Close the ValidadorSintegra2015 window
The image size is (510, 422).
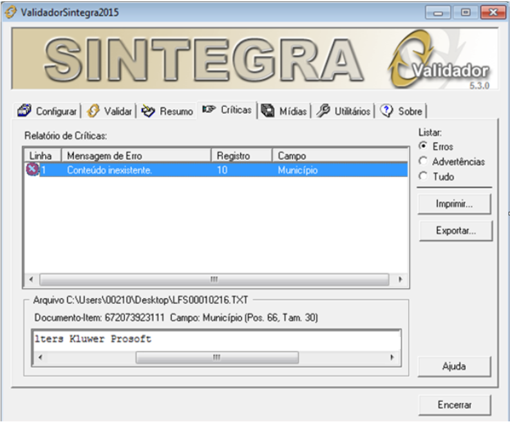[x=493, y=12]
